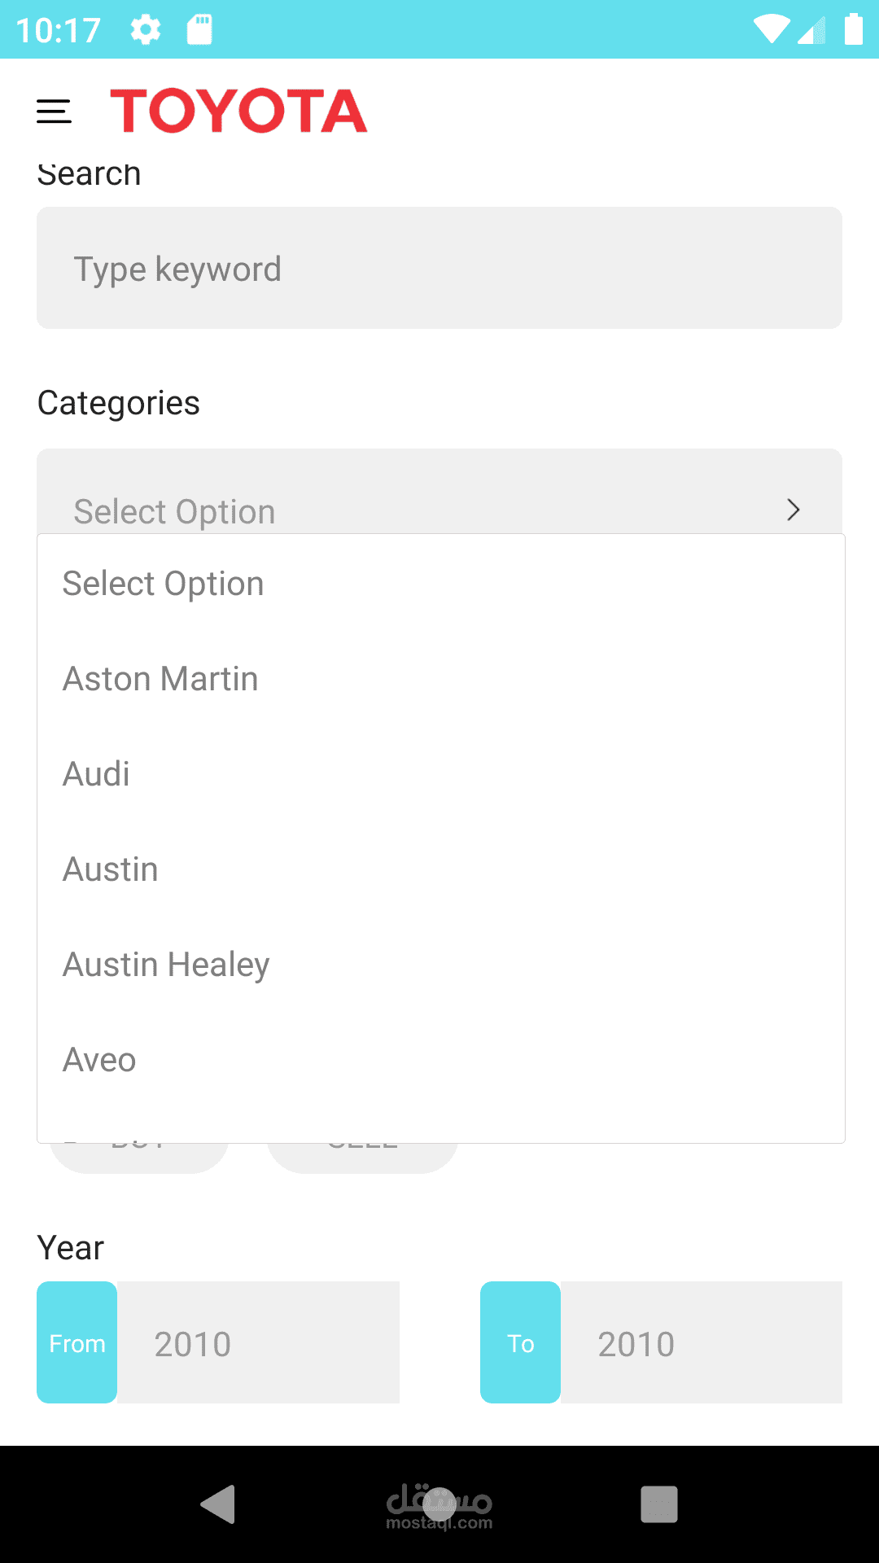Select Audi from the categories list

(x=441, y=774)
